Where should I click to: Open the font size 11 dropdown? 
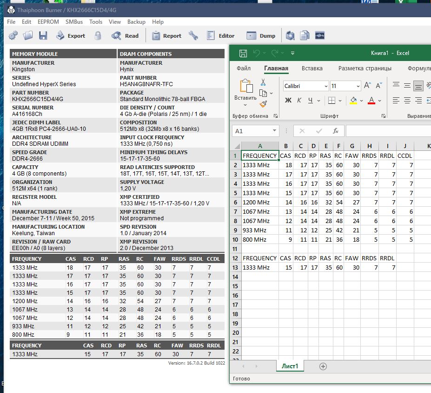pyautogui.click(x=358, y=86)
